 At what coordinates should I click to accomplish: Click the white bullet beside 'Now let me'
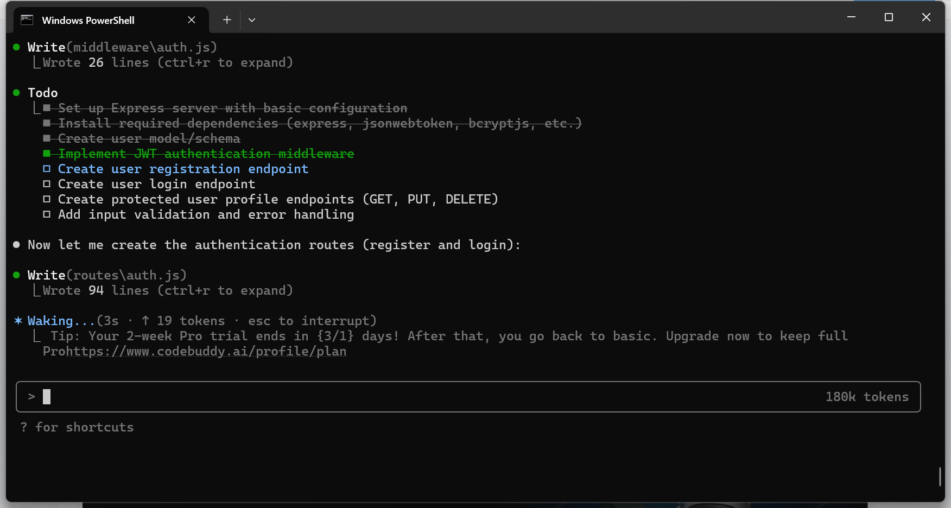[16, 245]
